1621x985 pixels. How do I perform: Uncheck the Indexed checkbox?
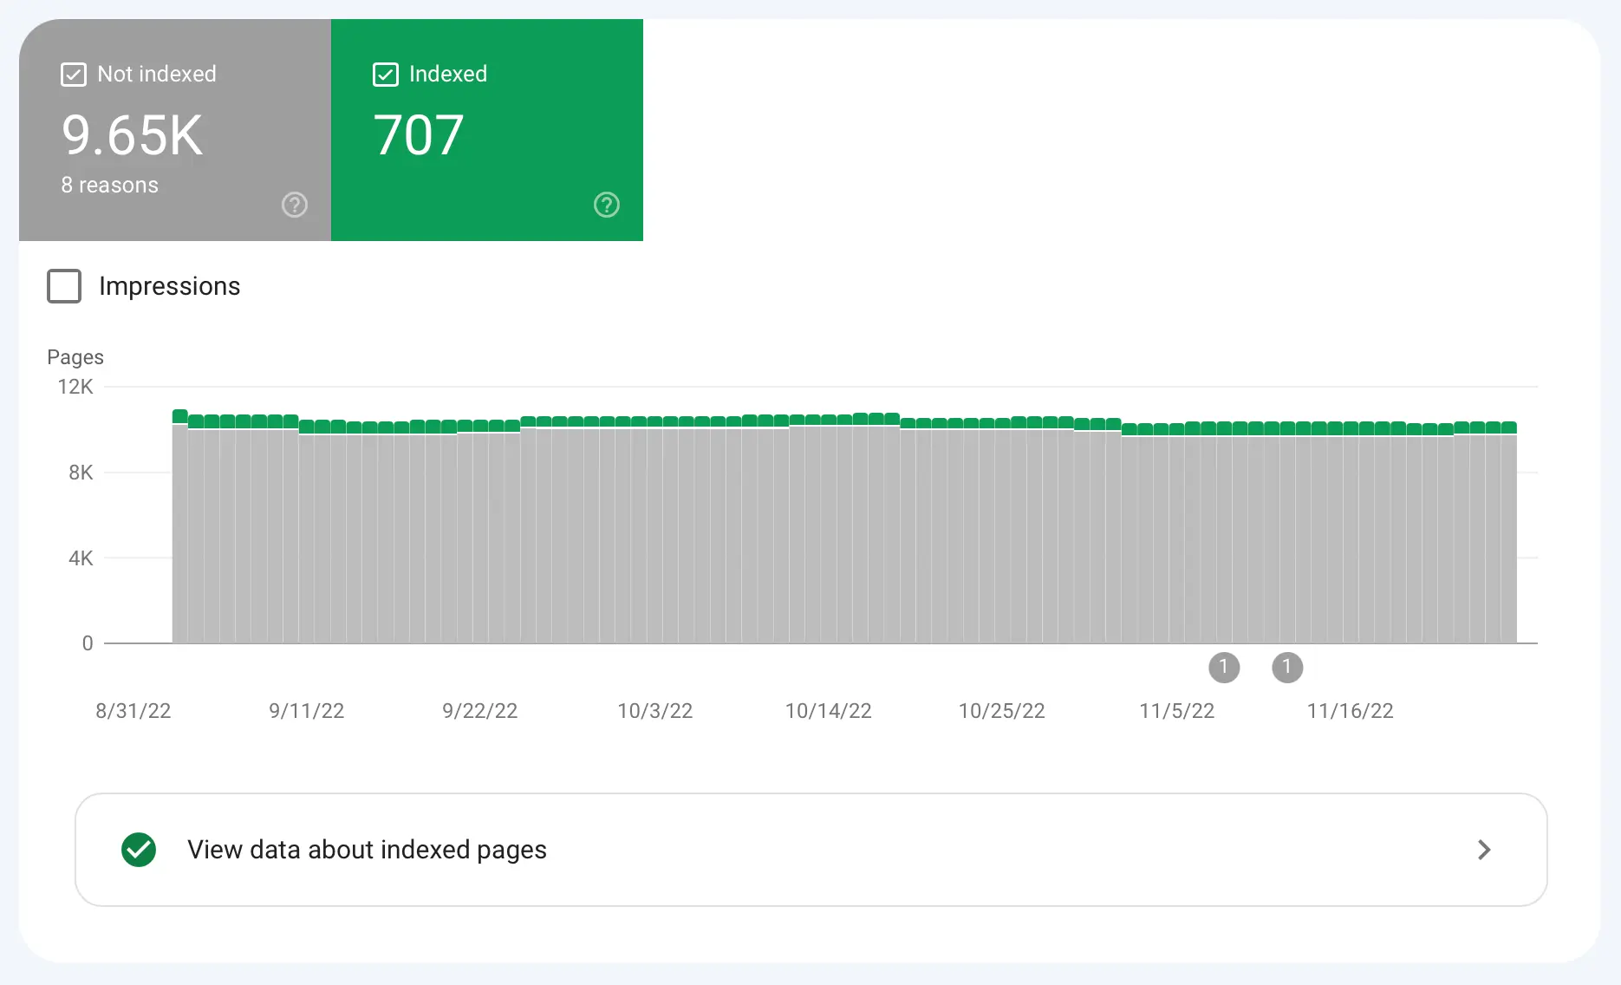pos(386,75)
